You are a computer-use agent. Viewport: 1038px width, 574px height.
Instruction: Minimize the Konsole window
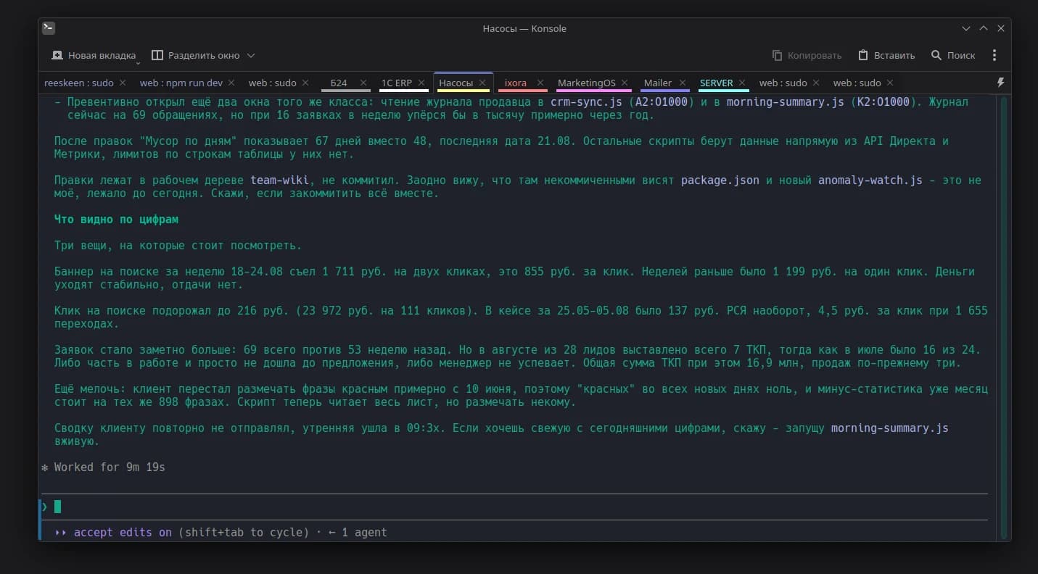[966, 28]
